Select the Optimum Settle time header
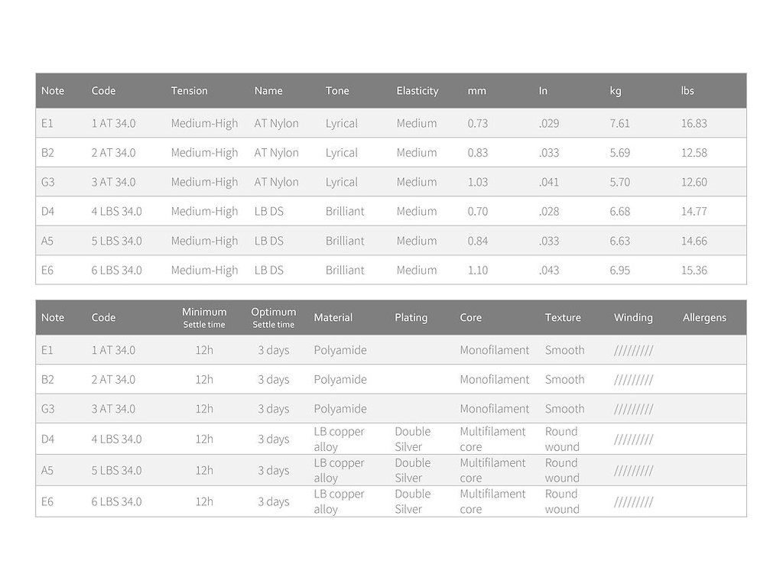The image size is (783, 587). click(273, 317)
